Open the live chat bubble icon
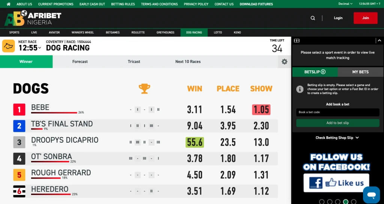The image size is (384, 204). [371, 195]
